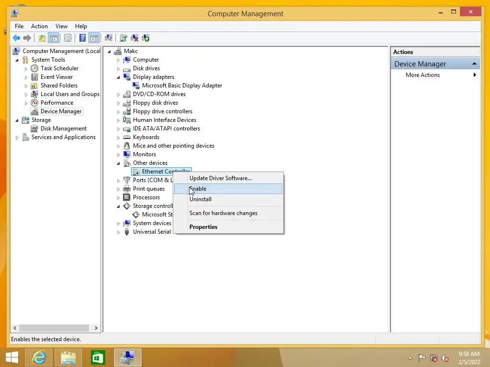Open the File menu
This screenshot has height=367, width=490.
point(19,26)
